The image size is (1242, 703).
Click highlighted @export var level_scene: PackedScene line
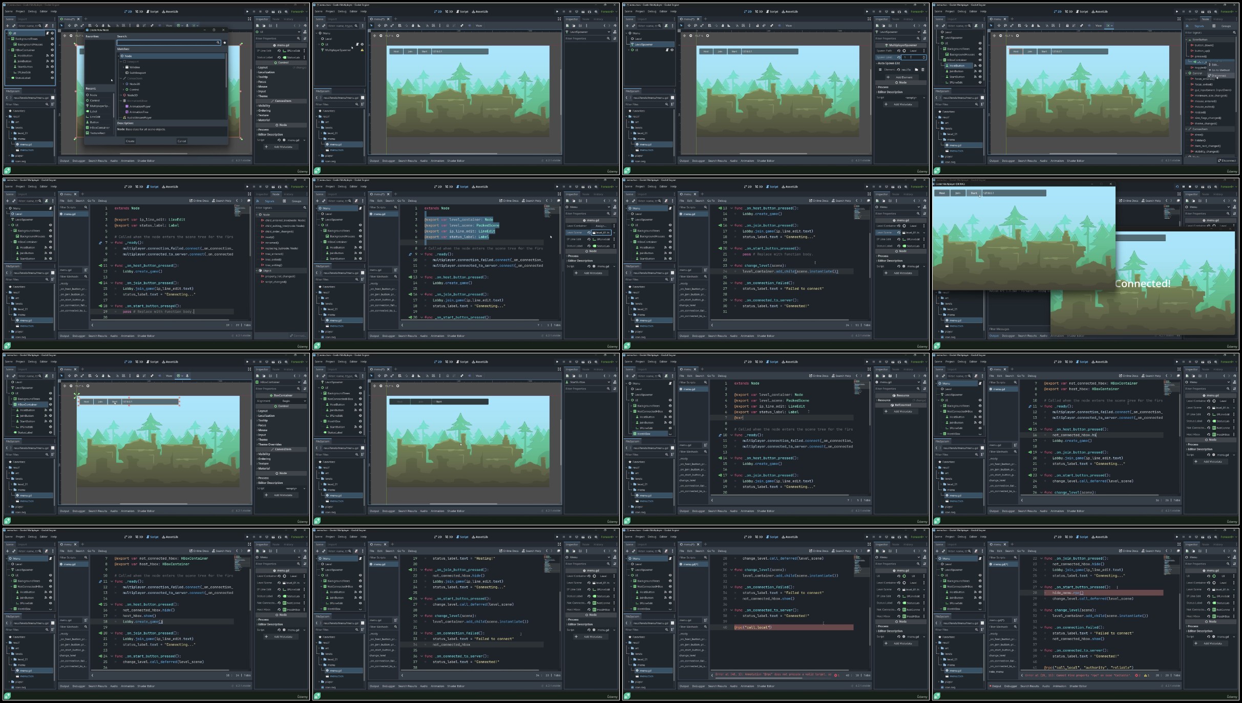click(x=461, y=225)
